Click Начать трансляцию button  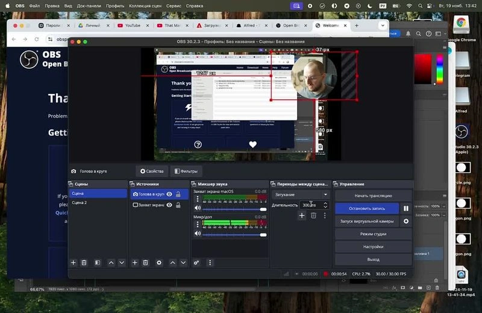coord(373,196)
